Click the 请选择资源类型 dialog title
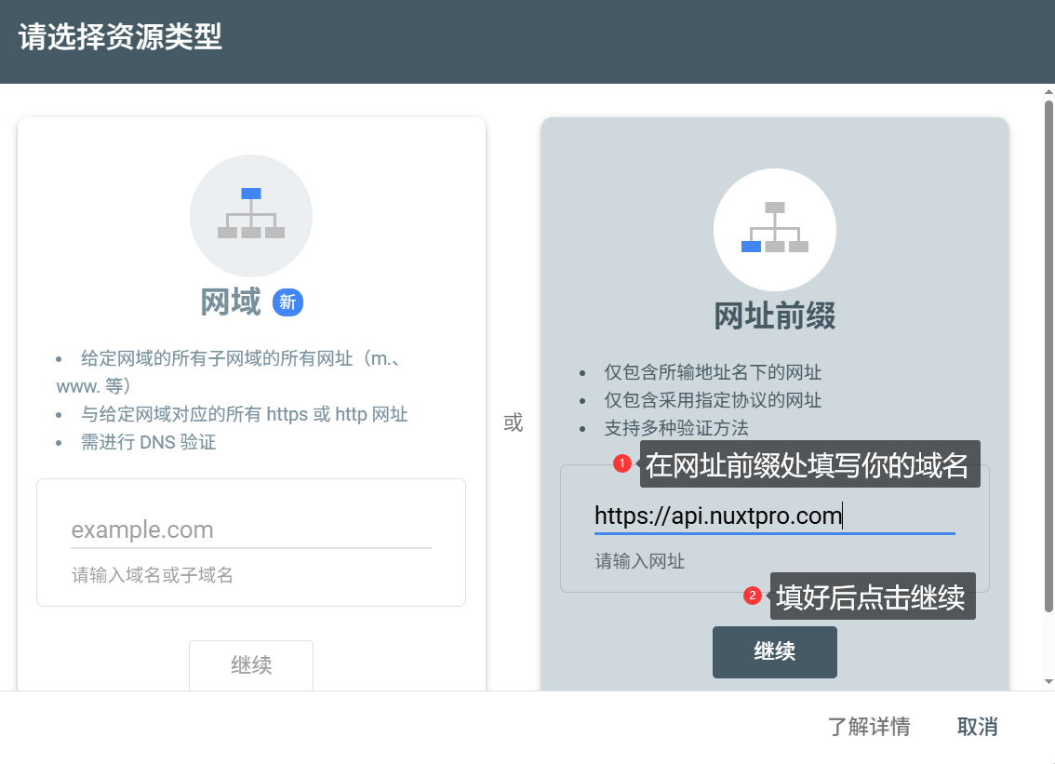The width and height of the screenshot is (1055, 764). [120, 39]
